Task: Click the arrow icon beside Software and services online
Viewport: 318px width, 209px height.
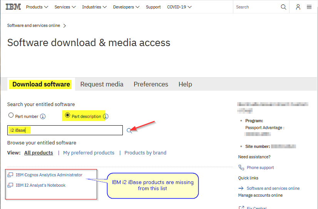Action: point(241,188)
